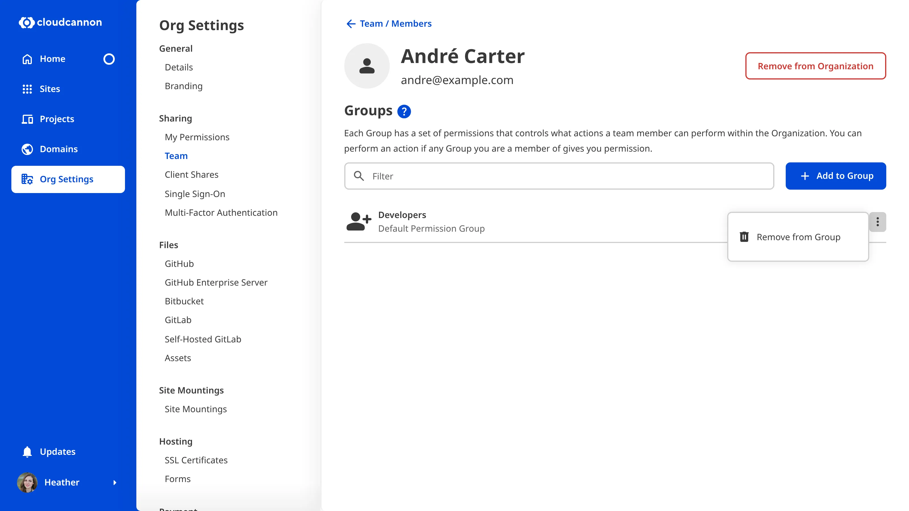Image resolution: width=909 pixels, height=511 pixels.
Task: Open the Groups help question mark
Action: [x=404, y=111]
